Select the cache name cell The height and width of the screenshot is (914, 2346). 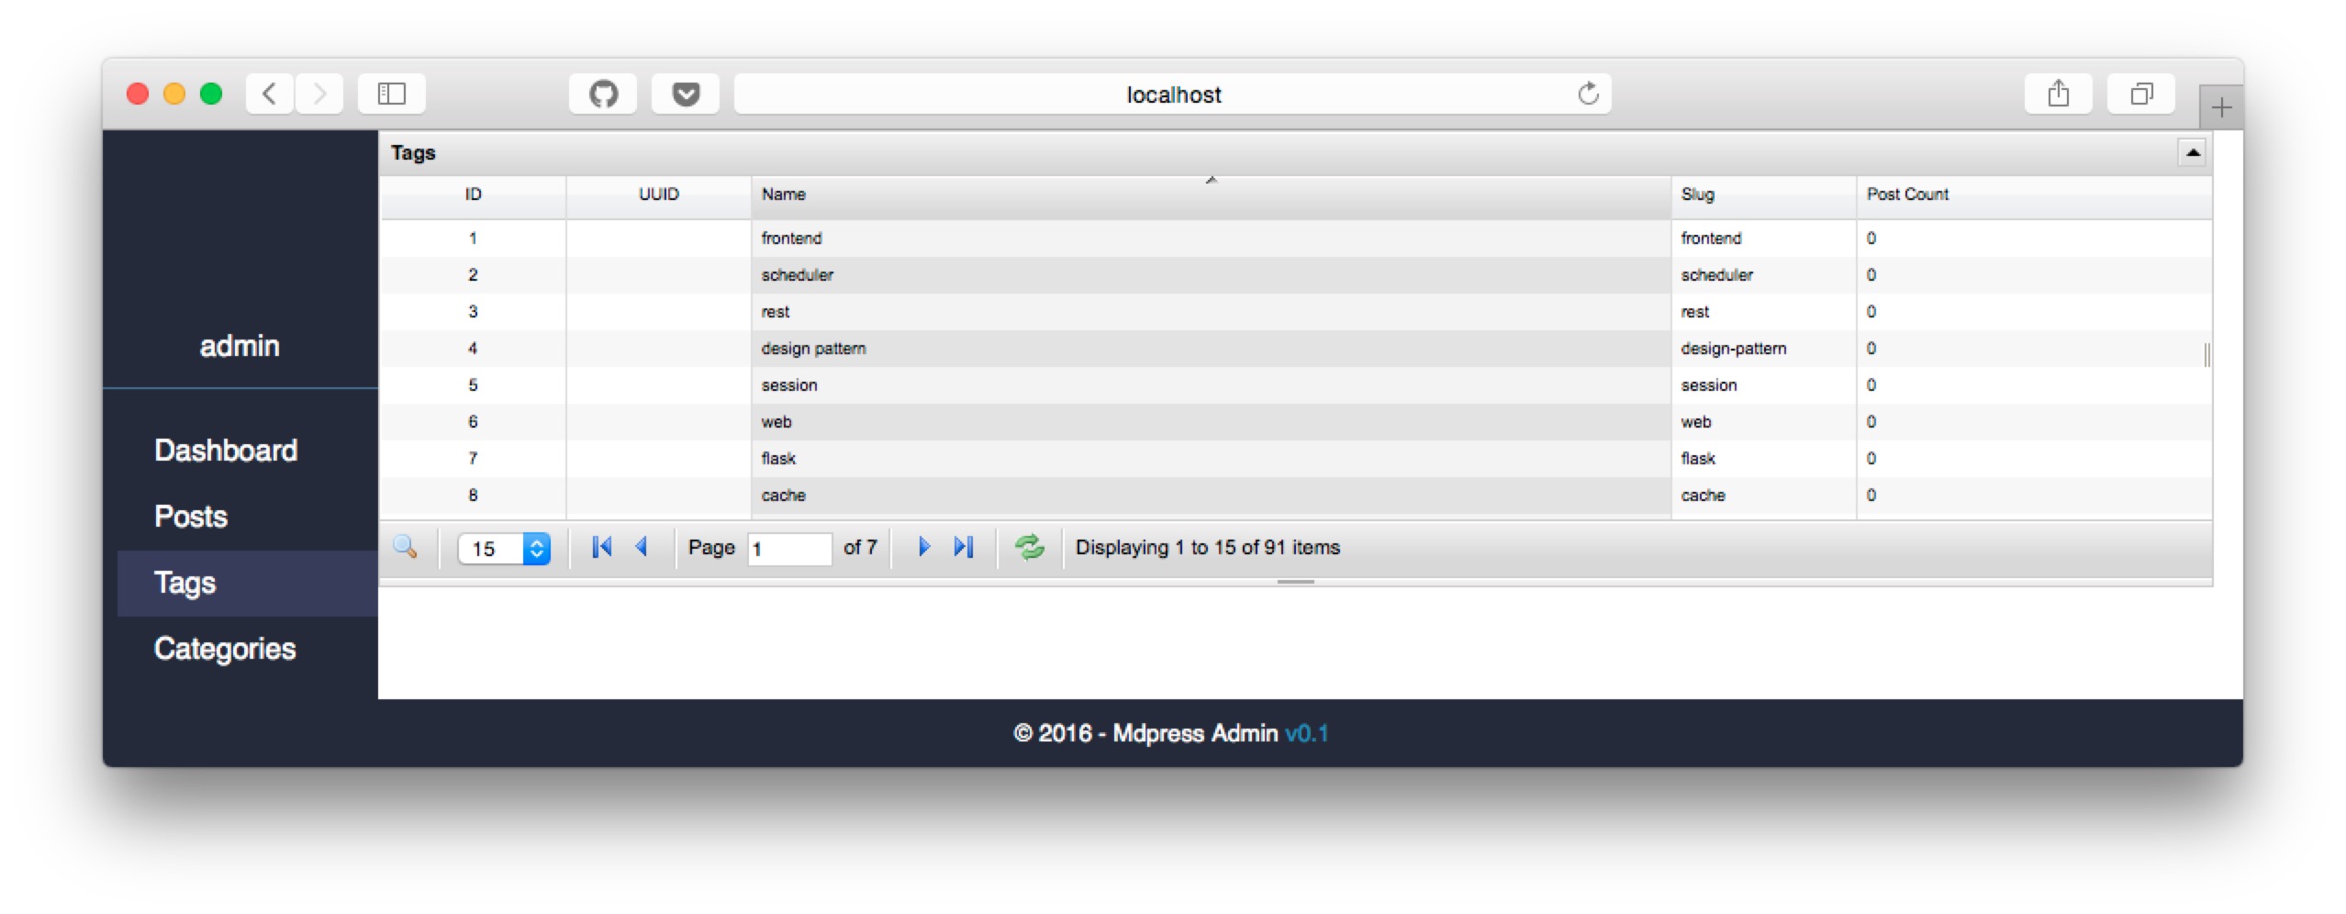1211,496
